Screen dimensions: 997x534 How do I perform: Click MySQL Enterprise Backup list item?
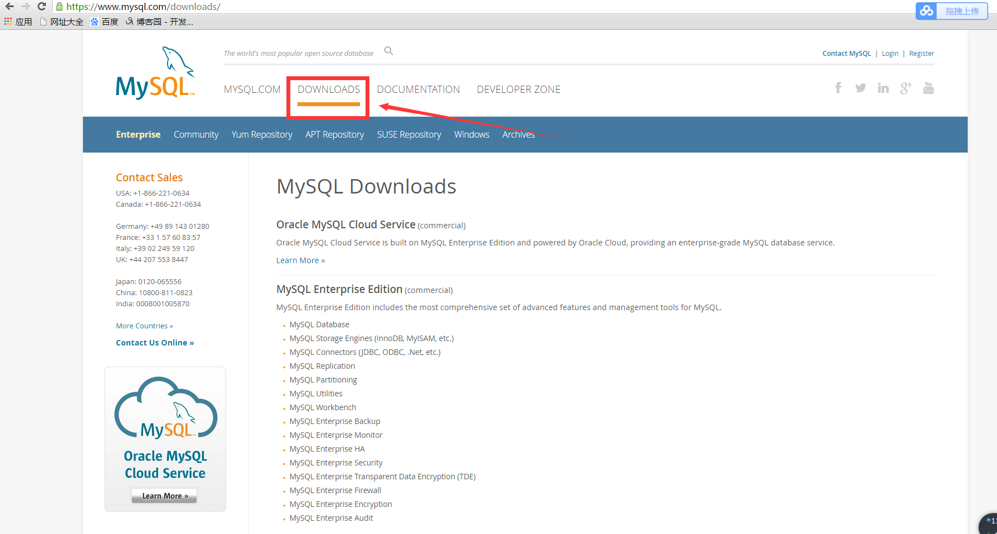click(335, 421)
